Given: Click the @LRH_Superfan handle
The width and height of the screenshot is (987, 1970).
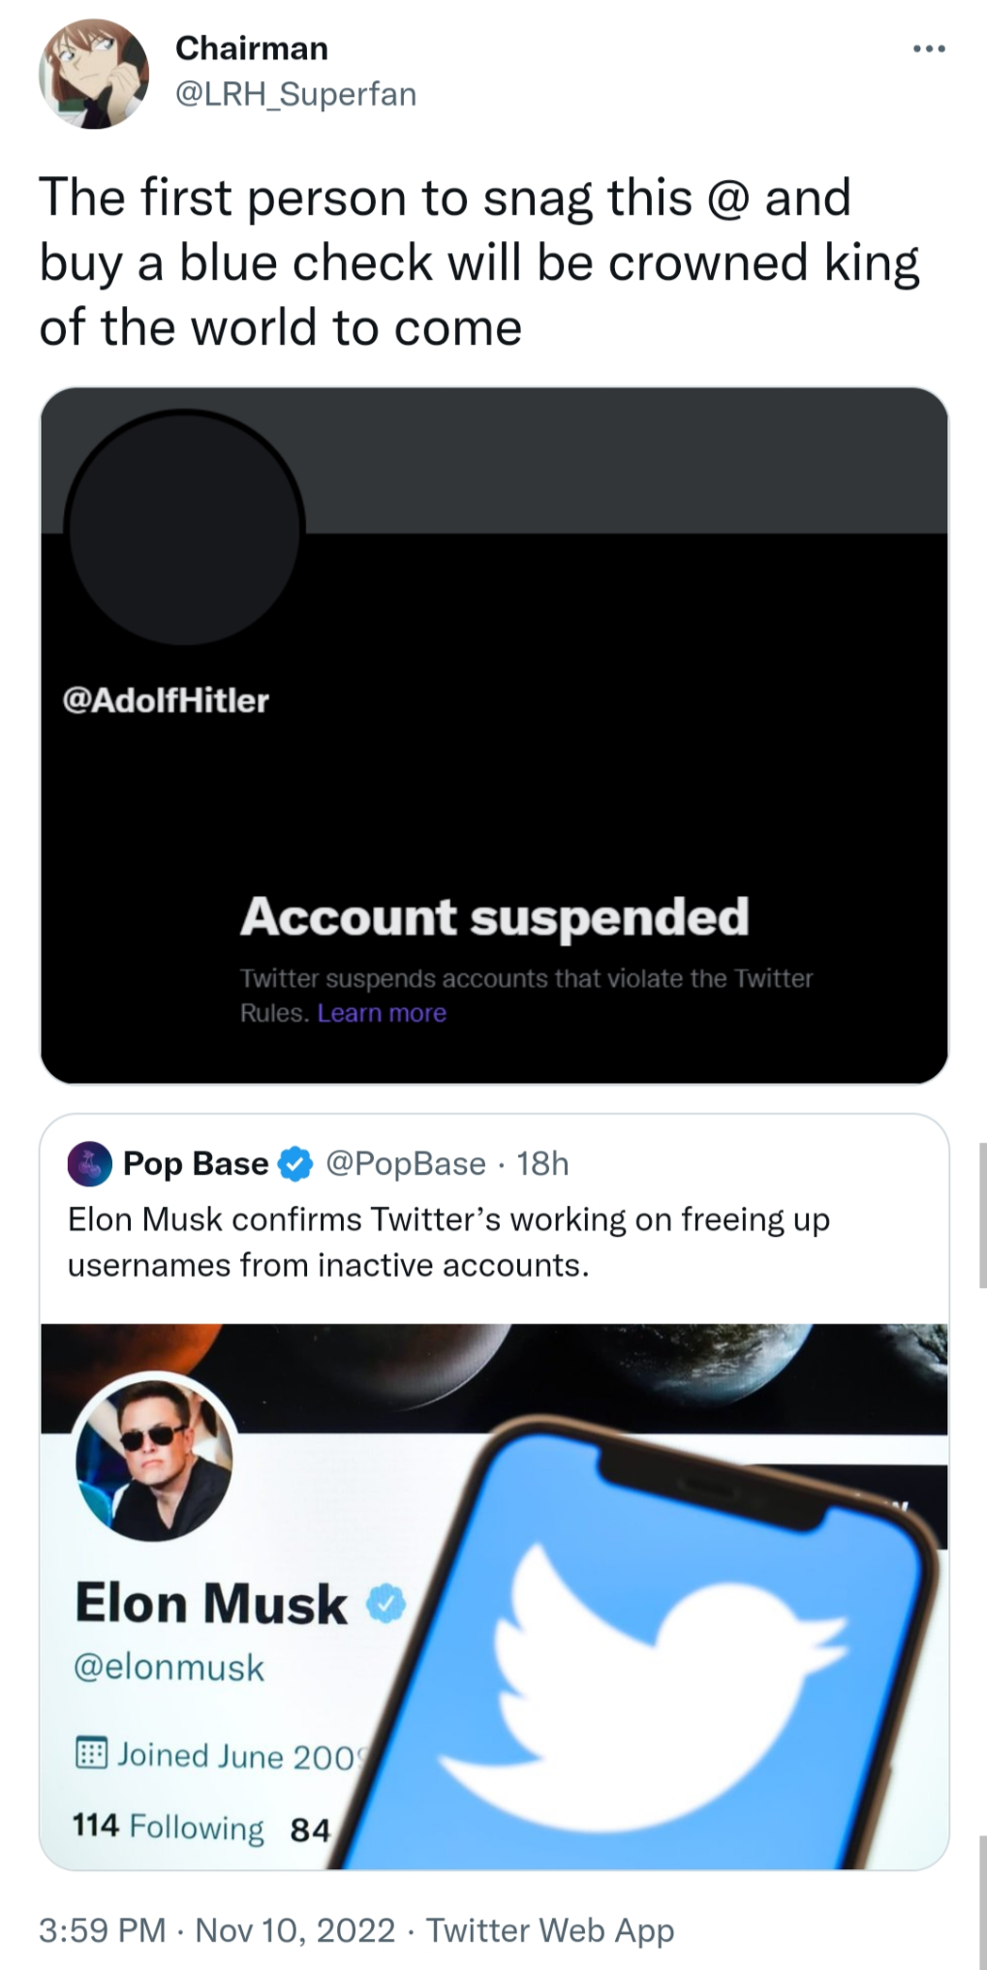Looking at the screenshot, I should 295,94.
